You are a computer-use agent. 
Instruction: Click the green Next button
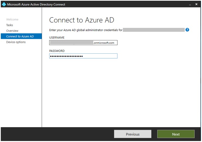176,134
